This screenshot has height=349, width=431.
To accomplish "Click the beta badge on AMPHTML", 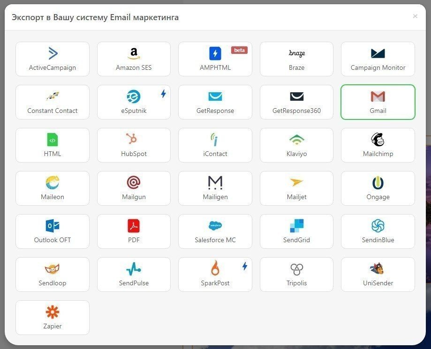I will [x=239, y=50].
